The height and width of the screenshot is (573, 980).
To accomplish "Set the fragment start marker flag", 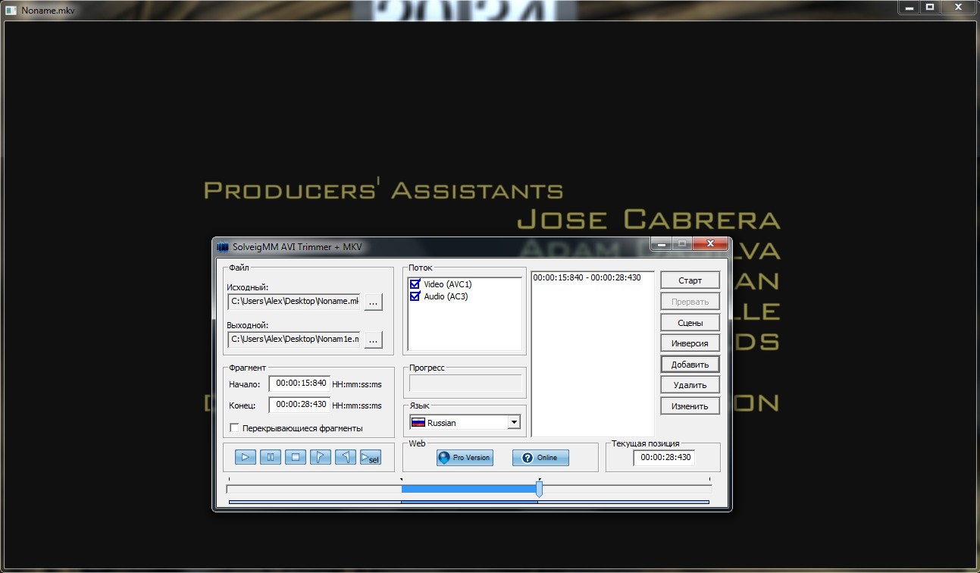I will pos(321,457).
